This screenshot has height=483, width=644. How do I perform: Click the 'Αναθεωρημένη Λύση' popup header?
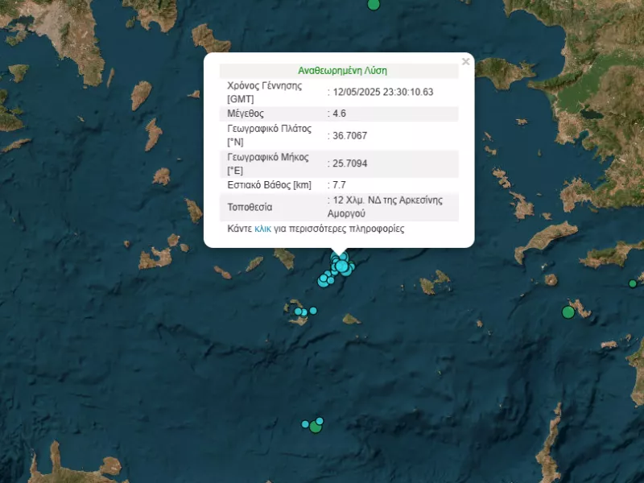point(342,71)
